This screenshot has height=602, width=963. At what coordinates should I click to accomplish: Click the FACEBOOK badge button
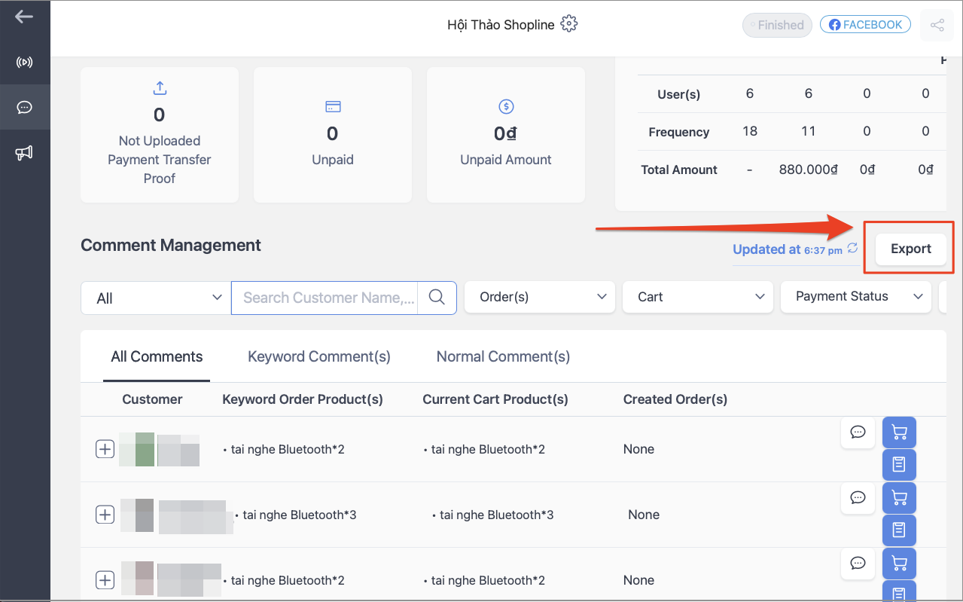[865, 25]
